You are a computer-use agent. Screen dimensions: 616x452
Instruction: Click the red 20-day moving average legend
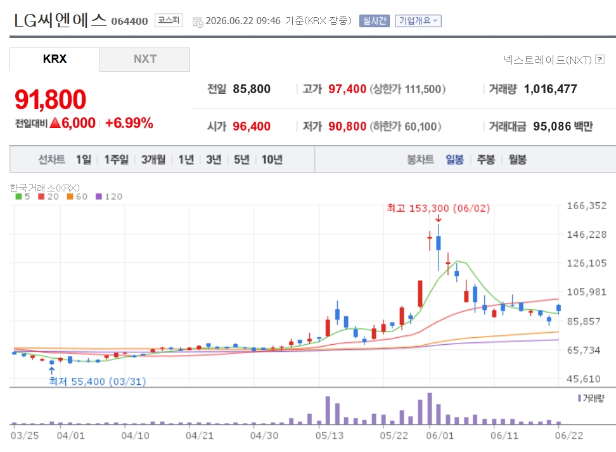tap(48, 197)
